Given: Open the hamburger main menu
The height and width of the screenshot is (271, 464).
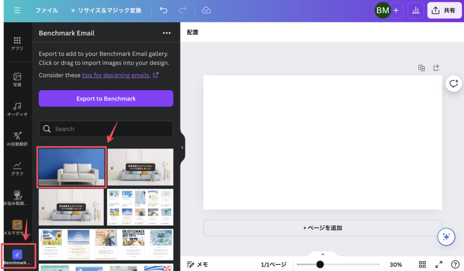Looking at the screenshot, I should [x=17, y=10].
